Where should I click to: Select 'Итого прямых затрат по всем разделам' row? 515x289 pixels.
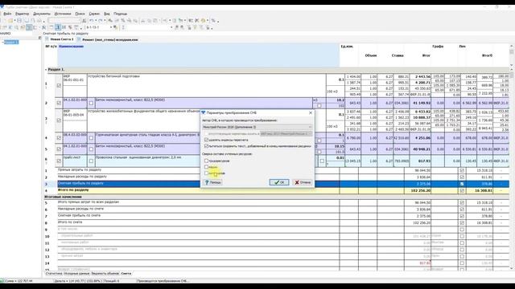point(277,203)
